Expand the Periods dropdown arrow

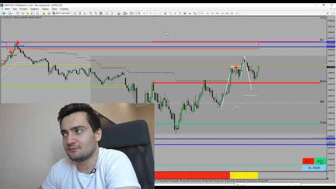pos(128,13)
